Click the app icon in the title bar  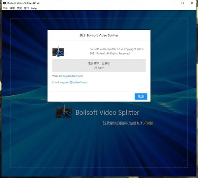(x=5, y=3)
